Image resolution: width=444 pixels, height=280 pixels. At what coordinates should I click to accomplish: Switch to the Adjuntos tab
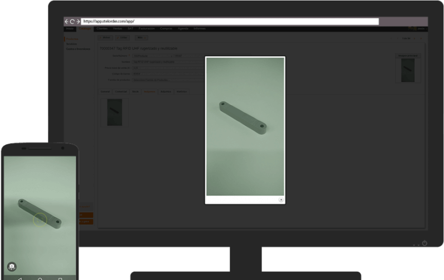coord(165,92)
